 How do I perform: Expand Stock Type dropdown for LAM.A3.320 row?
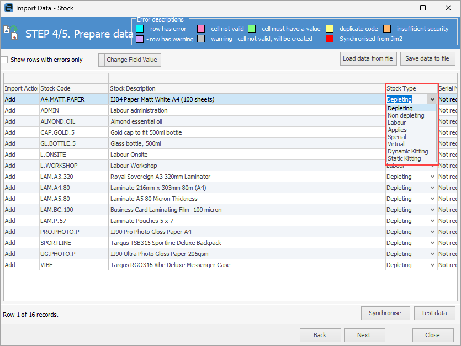click(x=432, y=177)
